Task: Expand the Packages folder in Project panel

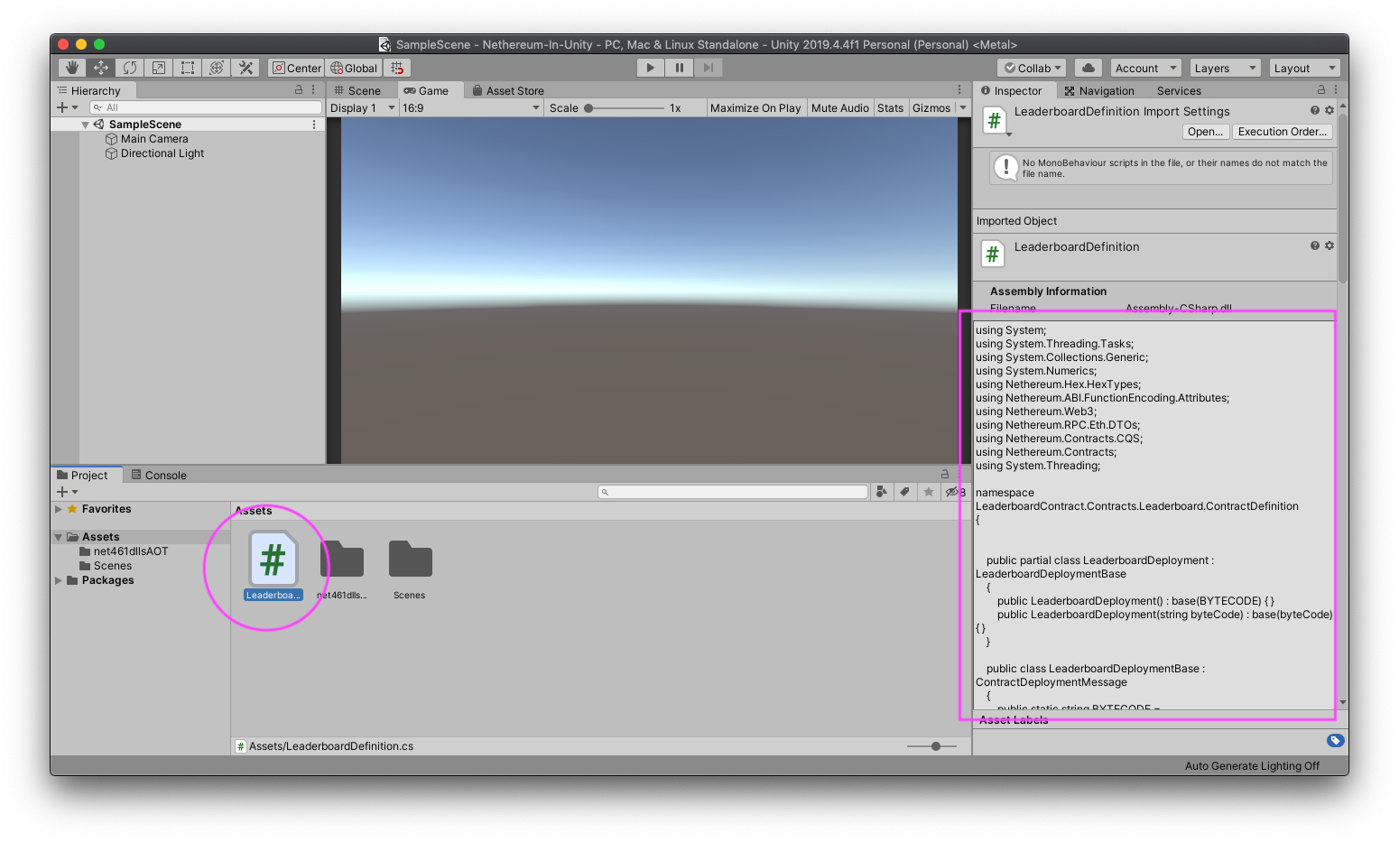Action: [x=58, y=580]
